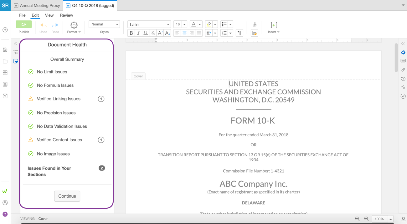Toggle the paragraph marks visibility
This screenshot has width=407, height=224.
pyautogui.click(x=239, y=33)
